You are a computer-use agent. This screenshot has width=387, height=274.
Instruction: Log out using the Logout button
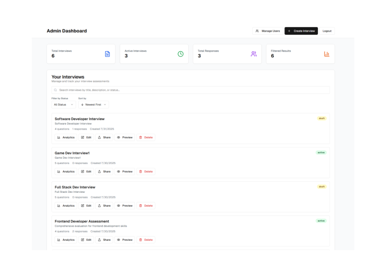pyautogui.click(x=327, y=31)
